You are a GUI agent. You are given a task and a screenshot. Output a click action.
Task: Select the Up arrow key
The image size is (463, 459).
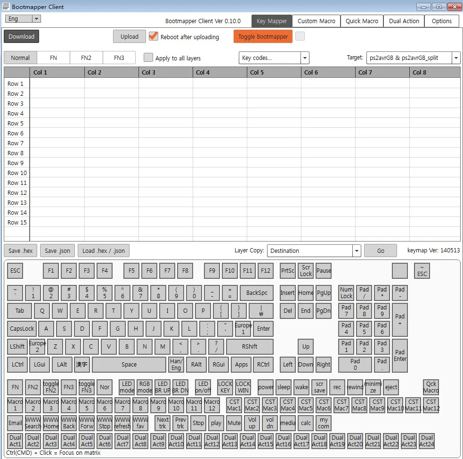click(306, 346)
